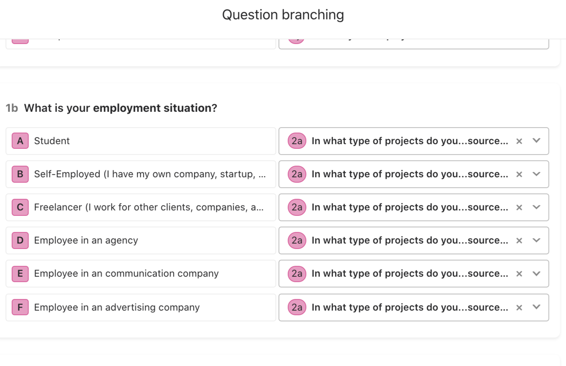Expand dropdown chevron in Student row
This screenshot has height=366, width=566.
click(536, 141)
